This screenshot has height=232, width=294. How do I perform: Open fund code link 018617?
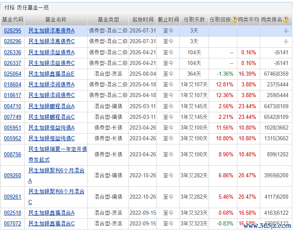pyautogui.click(x=13, y=95)
